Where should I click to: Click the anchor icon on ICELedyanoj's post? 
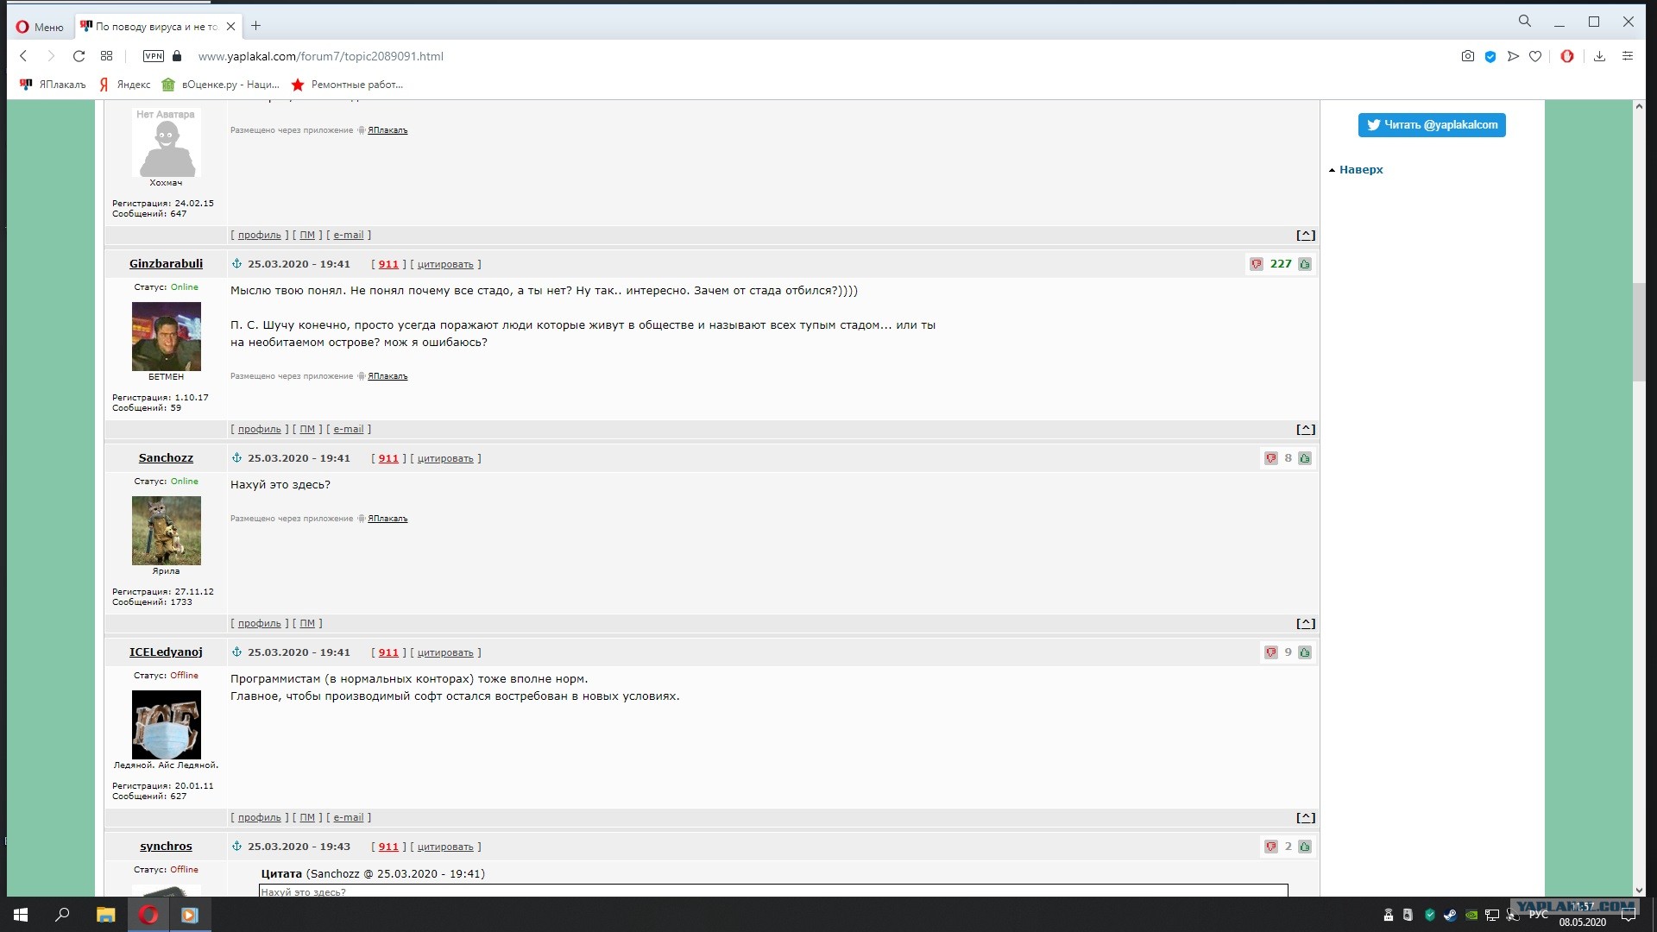point(236,652)
